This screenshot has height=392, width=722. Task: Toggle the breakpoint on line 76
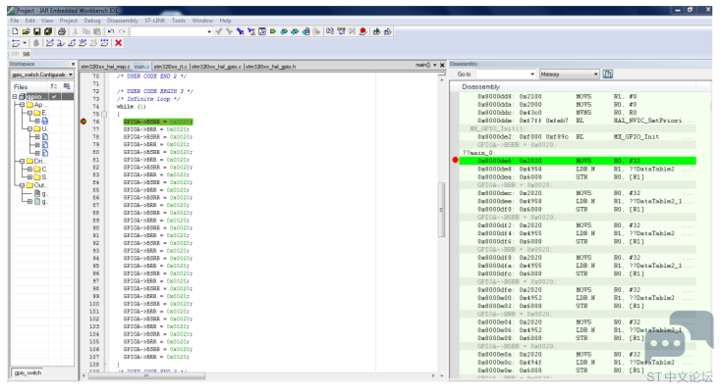pyautogui.click(x=83, y=122)
